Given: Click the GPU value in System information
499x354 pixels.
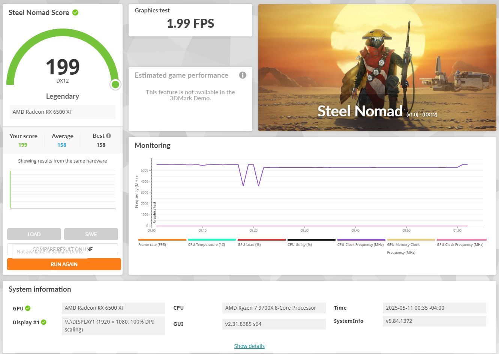Looking at the screenshot, I should click(x=113, y=308).
